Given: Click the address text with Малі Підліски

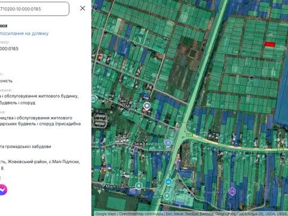Looking at the screenshot, I should point(40,161).
